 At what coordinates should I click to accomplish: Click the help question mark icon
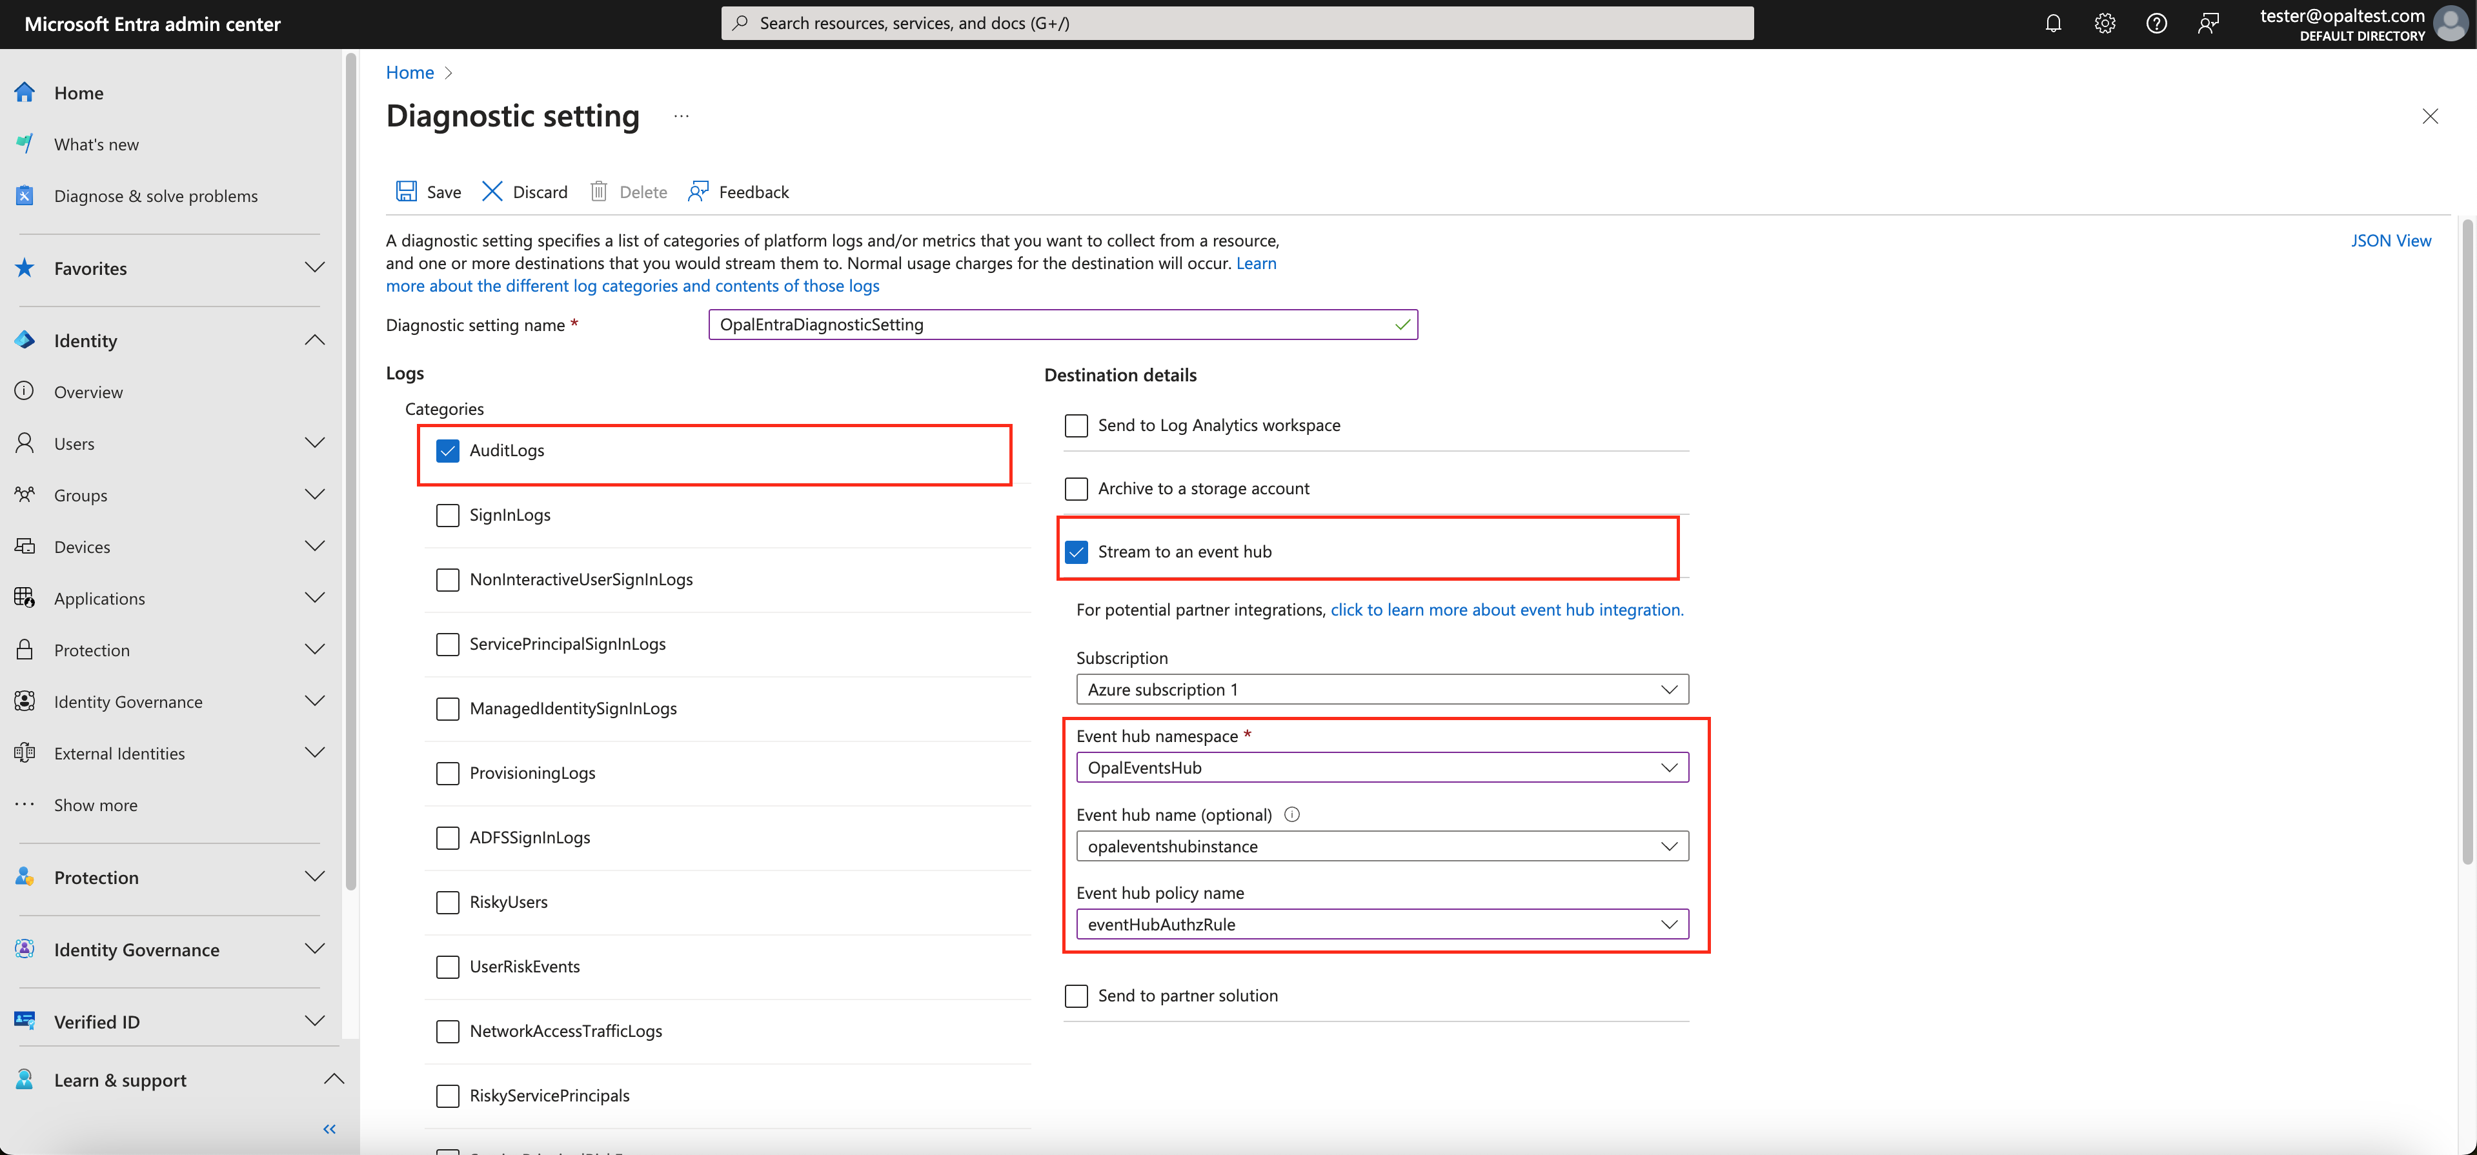[x=2156, y=23]
